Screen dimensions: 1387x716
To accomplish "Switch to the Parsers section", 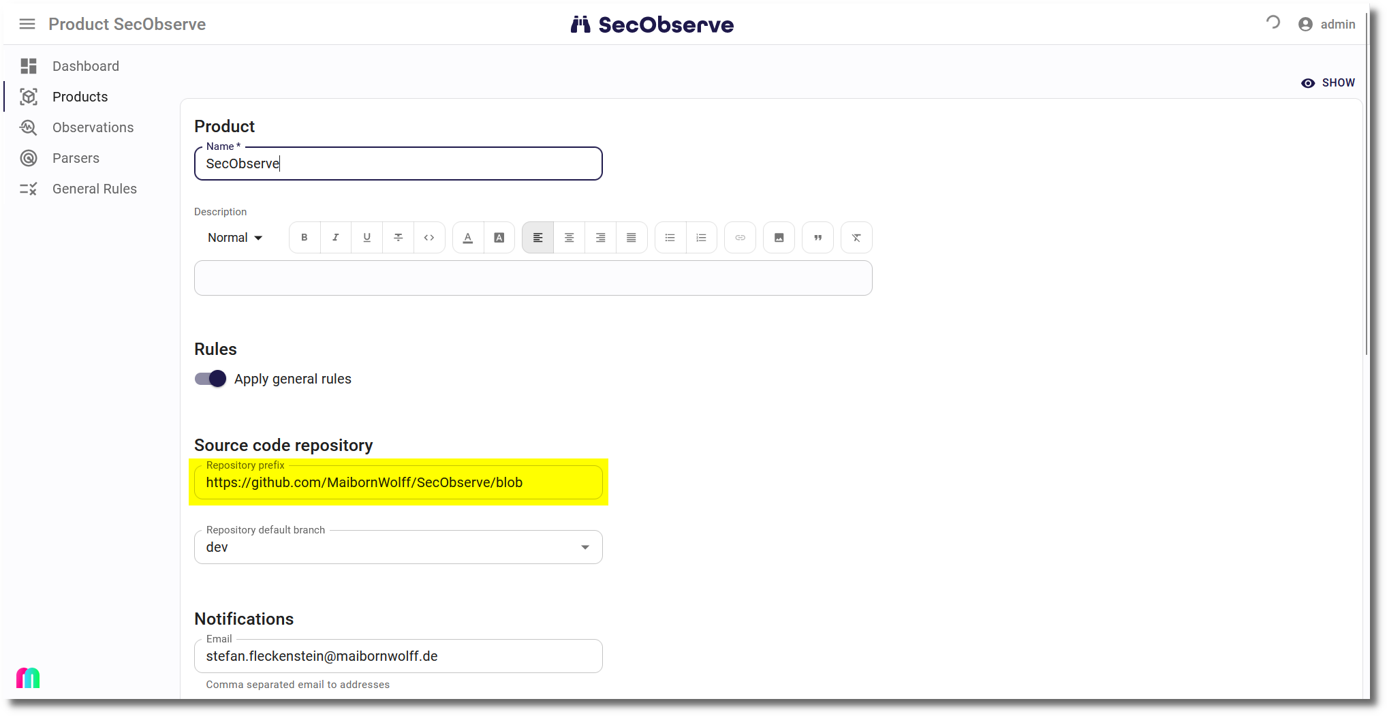I will (x=76, y=158).
